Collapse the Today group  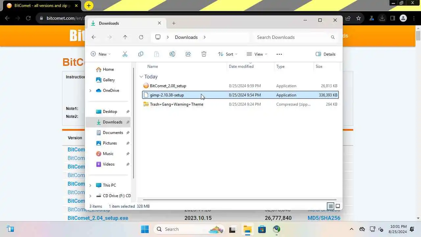point(141,77)
